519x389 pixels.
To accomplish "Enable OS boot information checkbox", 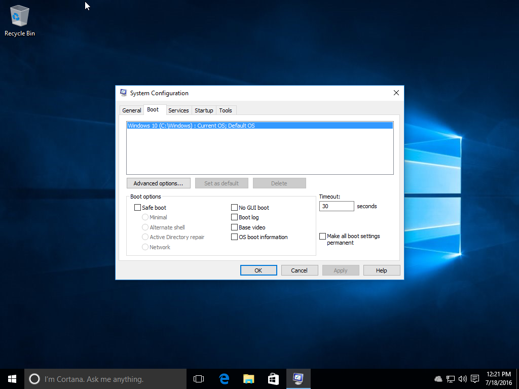I will [x=234, y=237].
